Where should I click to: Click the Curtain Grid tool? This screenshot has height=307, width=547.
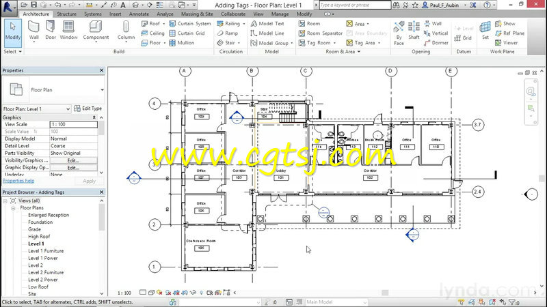(187, 33)
